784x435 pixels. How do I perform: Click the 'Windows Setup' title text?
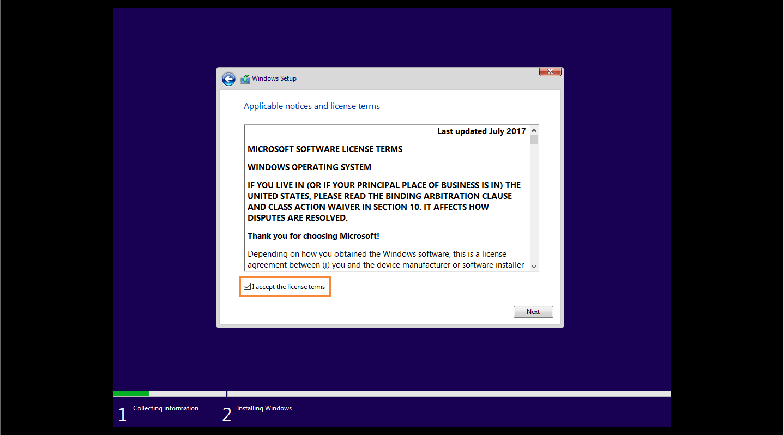coord(274,78)
